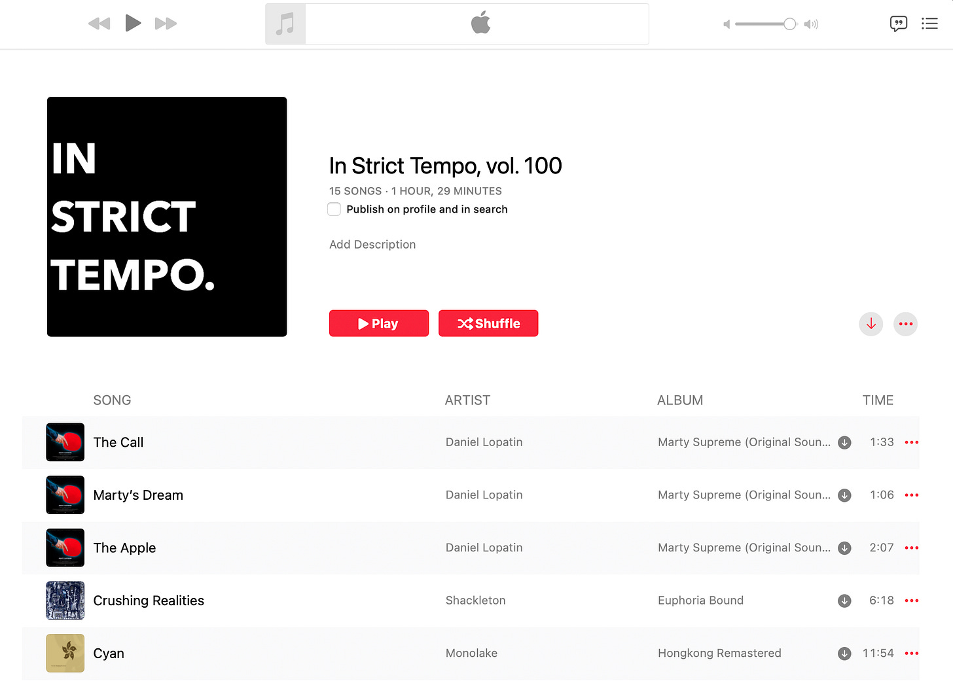Click Add Description field
953x681 pixels.
pyautogui.click(x=372, y=245)
